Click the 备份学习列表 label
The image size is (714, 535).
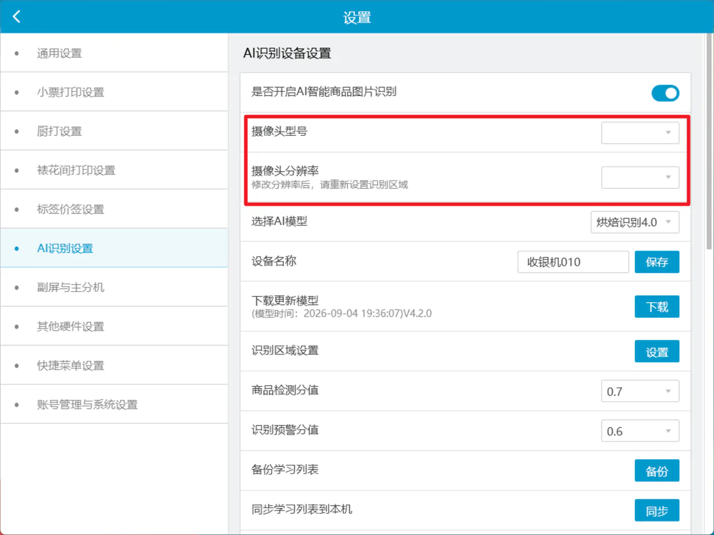(x=285, y=469)
